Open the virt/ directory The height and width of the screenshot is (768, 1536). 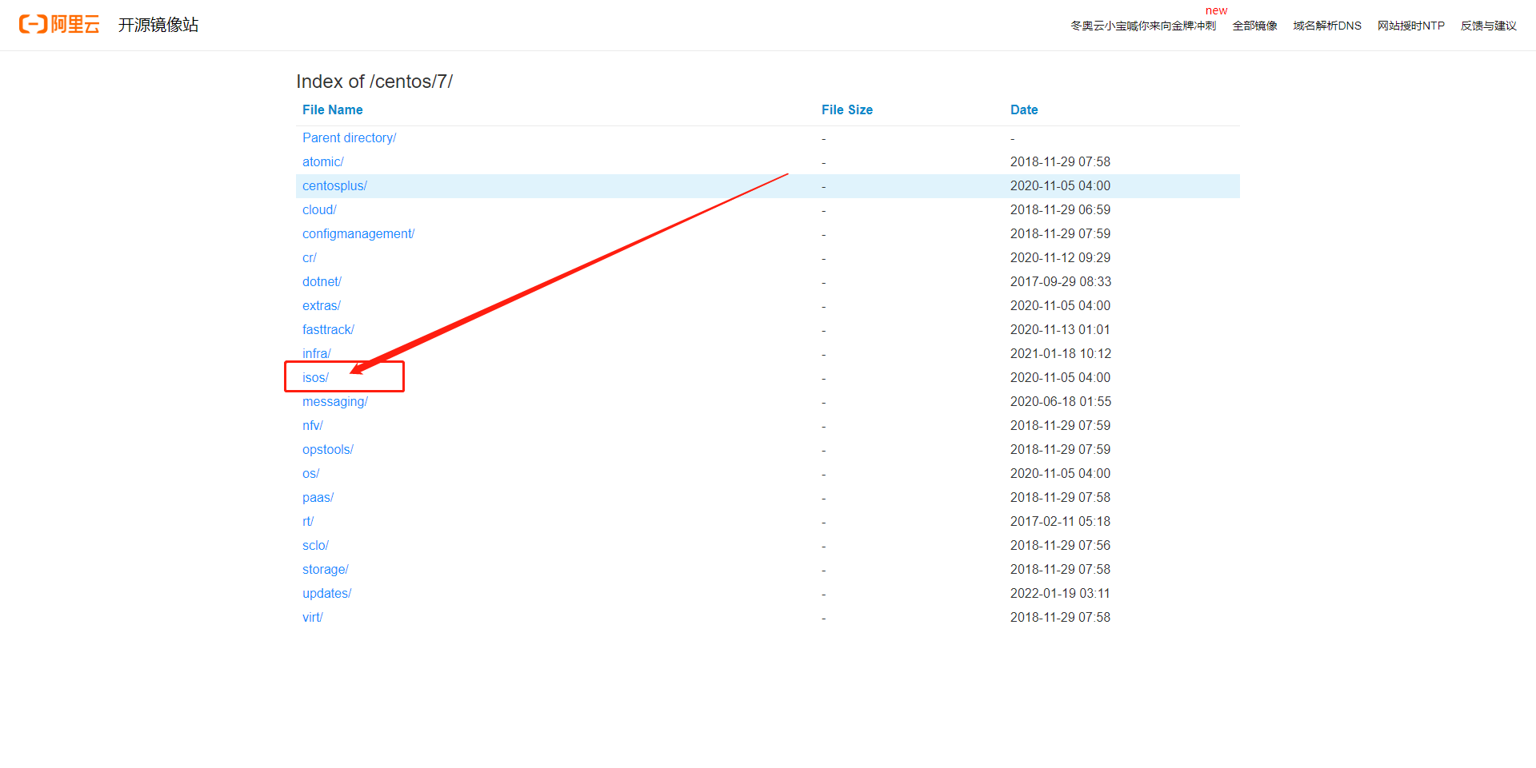click(313, 617)
